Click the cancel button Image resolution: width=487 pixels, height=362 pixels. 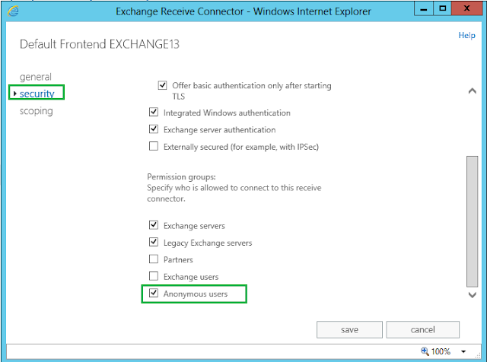tap(423, 329)
